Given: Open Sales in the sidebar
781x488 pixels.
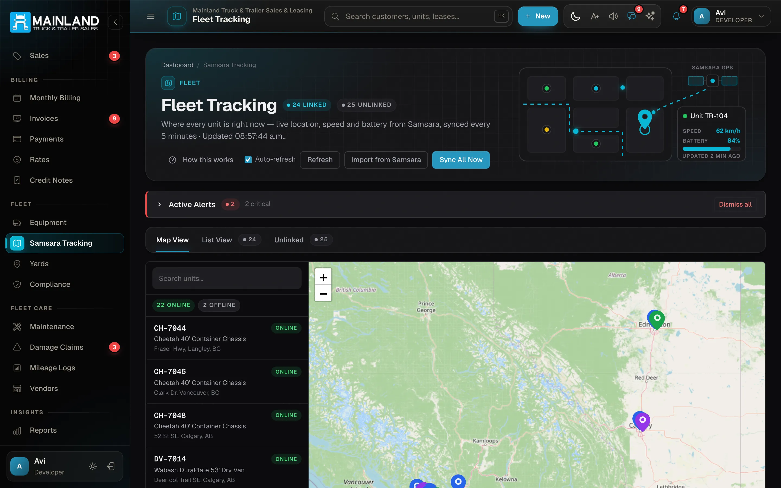Looking at the screenshot, I should click(x=65, y=56).
